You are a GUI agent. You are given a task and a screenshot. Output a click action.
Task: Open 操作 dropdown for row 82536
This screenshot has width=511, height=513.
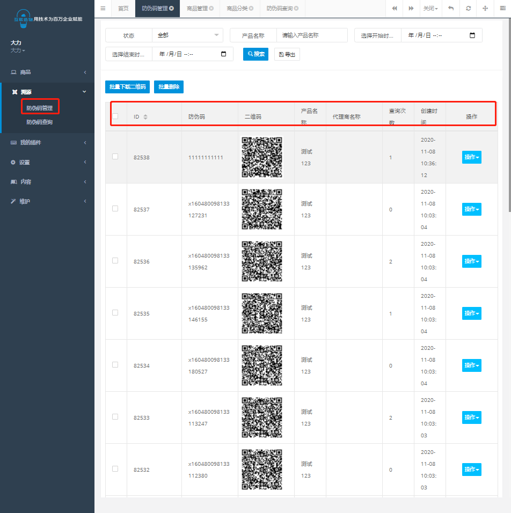coord(471,261)
